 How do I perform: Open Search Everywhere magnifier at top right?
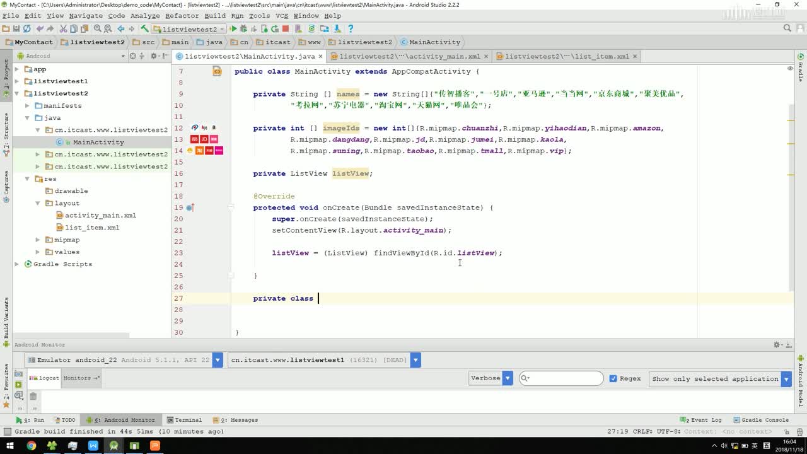pos(787,29)
